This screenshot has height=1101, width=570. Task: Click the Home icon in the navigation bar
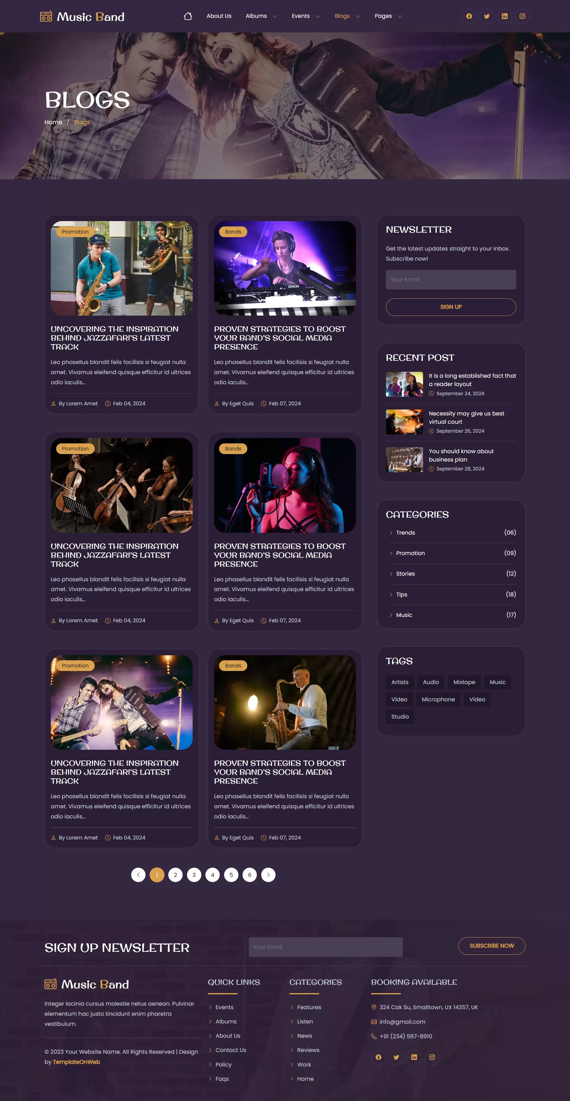188,16
